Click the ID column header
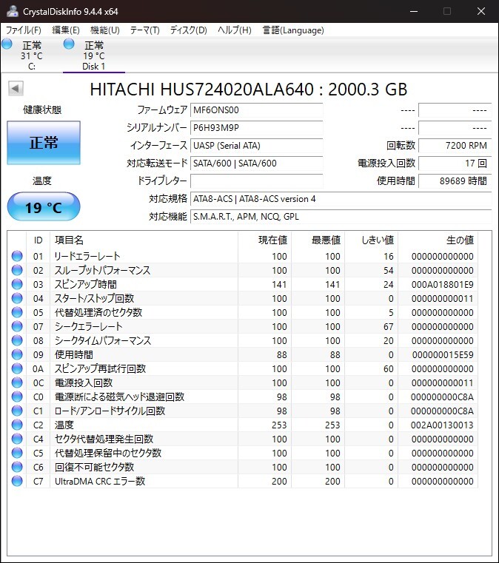 pyautogui.click(x=38, y=240)
